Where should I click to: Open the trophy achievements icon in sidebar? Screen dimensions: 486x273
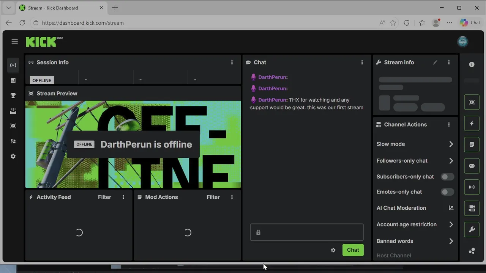(x=13, y=96)
